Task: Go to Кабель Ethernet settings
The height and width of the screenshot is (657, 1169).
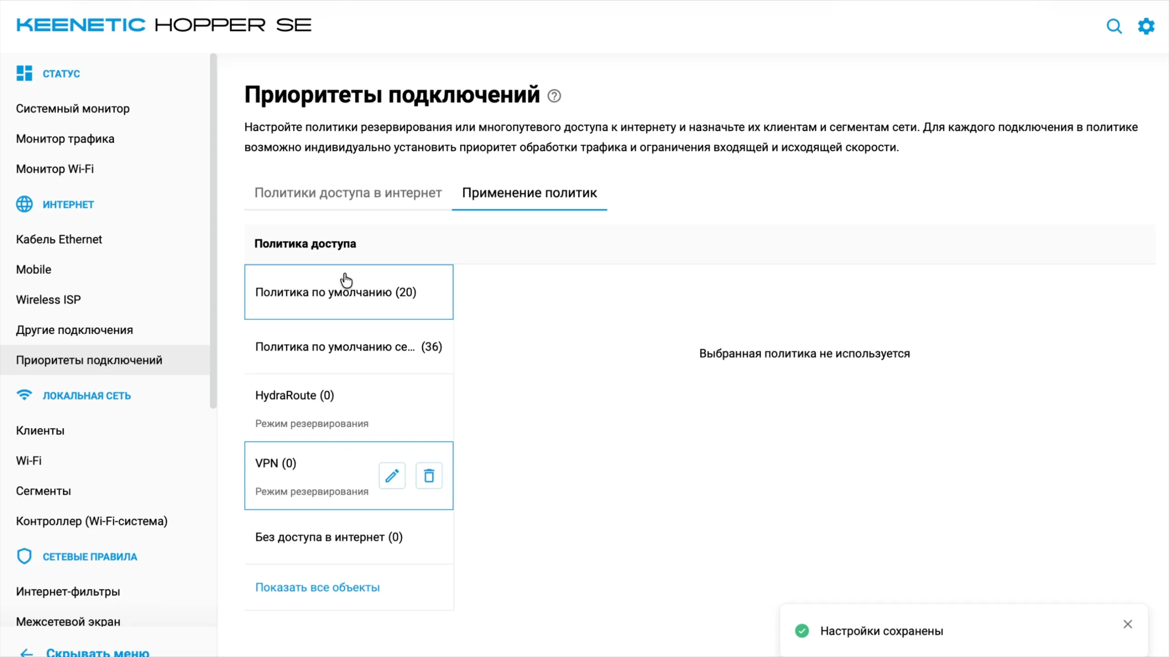Action: click(59, 239)
